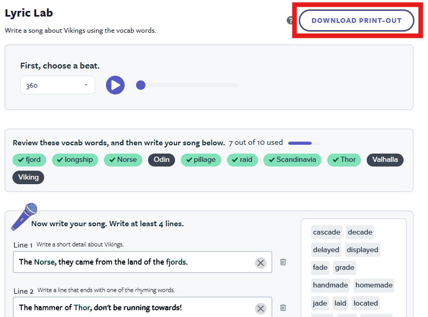Select the pillage vocab word chip
This screenshot has height=317, width=428.
click(x=201, y=160)
